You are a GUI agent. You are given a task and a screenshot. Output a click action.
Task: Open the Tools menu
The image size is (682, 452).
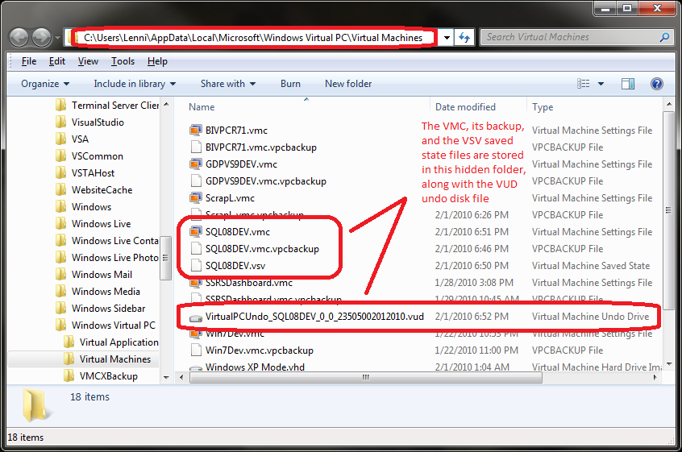(x=123, y=61)
